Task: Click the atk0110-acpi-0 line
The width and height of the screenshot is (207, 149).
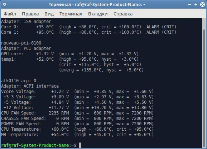Action: pyautogui.click(x=19, y=81)
